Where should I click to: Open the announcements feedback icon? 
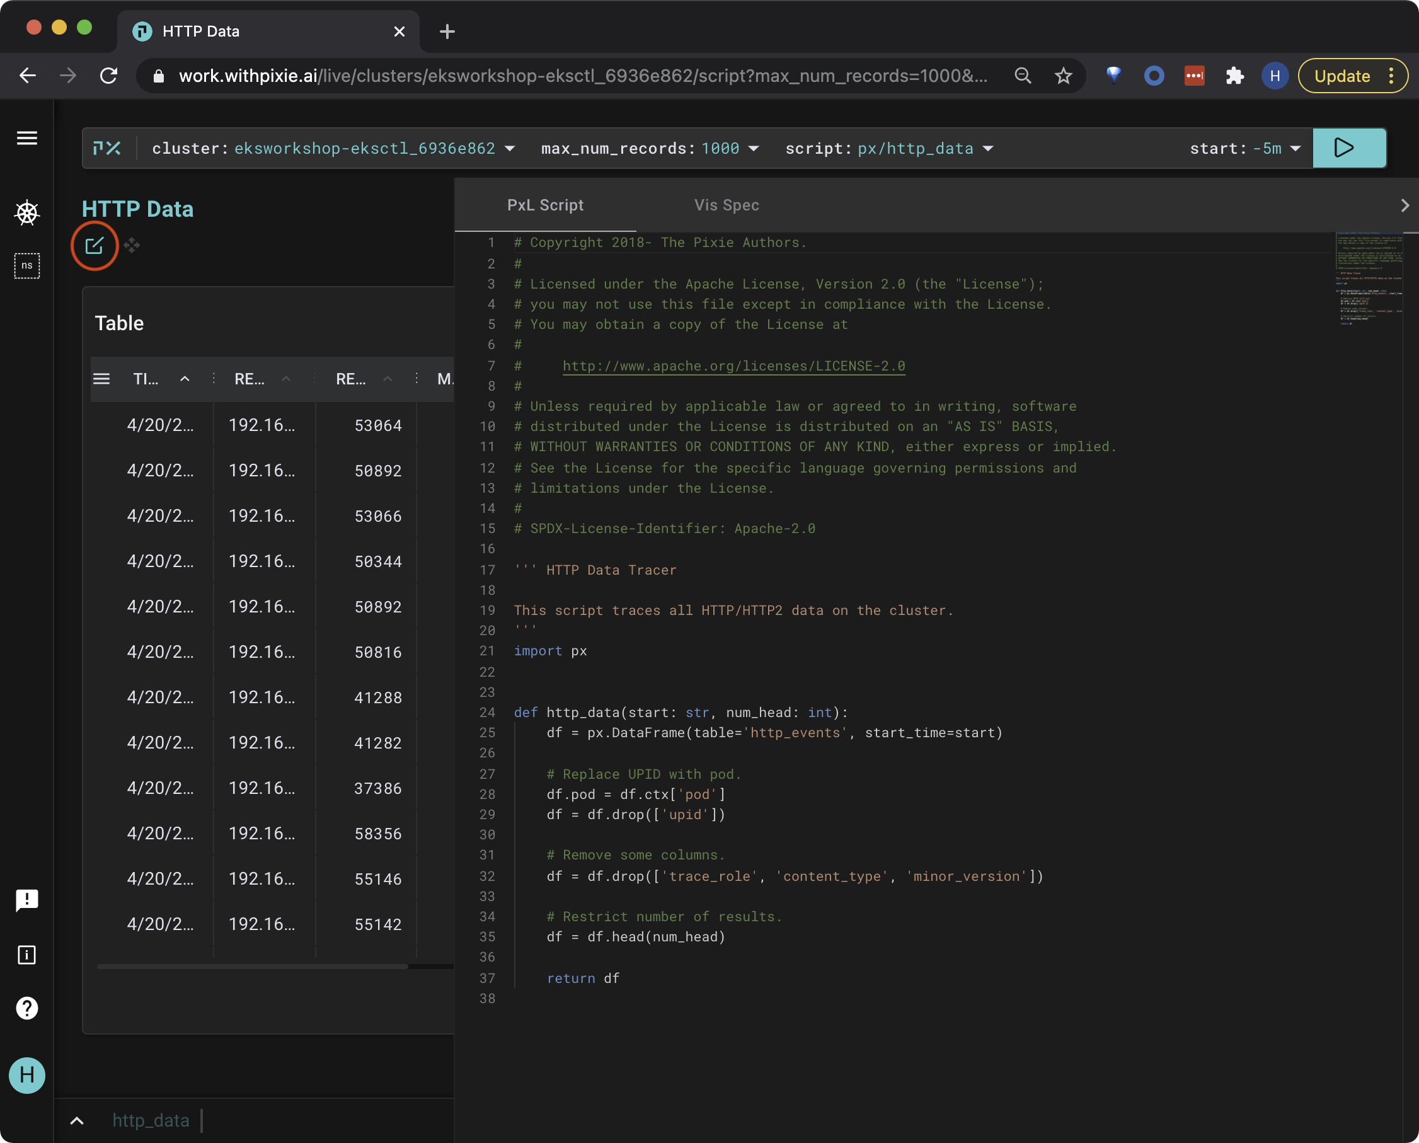pos(27,899)
